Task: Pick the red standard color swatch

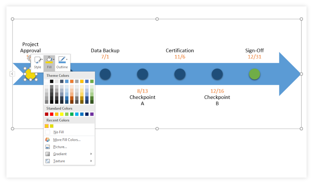Action: pyautogui.click(x=52, y=114)
